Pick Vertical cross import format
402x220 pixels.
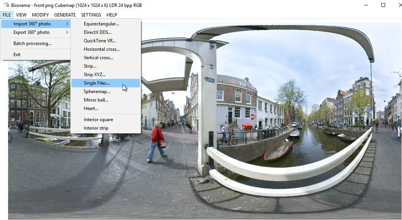click(106, 58)
